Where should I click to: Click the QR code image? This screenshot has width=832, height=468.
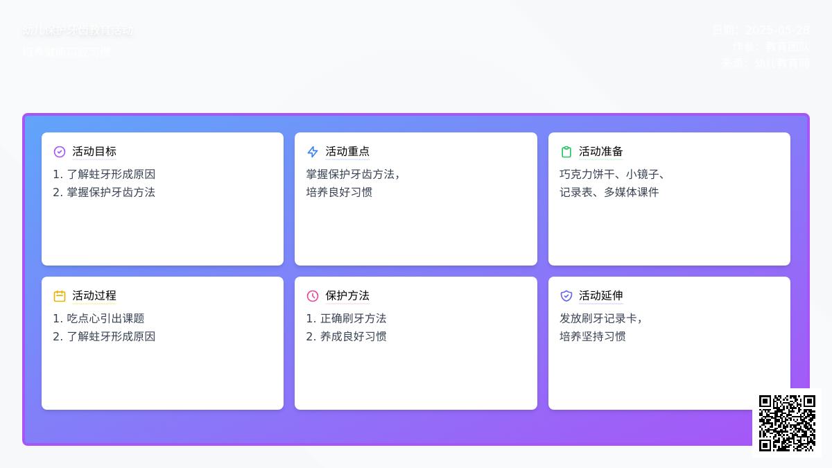787,423
